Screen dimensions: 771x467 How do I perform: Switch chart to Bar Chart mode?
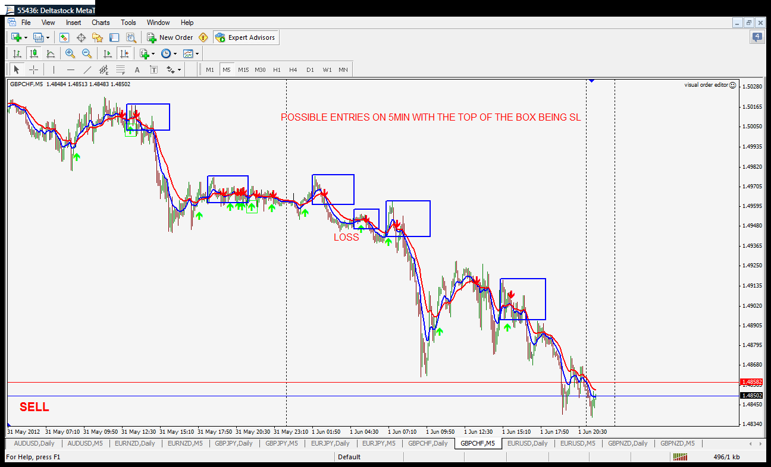click(x=17, y=53)
